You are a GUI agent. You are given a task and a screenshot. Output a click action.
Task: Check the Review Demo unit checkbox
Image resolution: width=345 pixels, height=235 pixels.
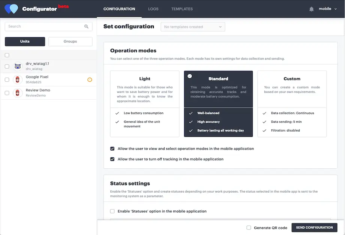7,93
